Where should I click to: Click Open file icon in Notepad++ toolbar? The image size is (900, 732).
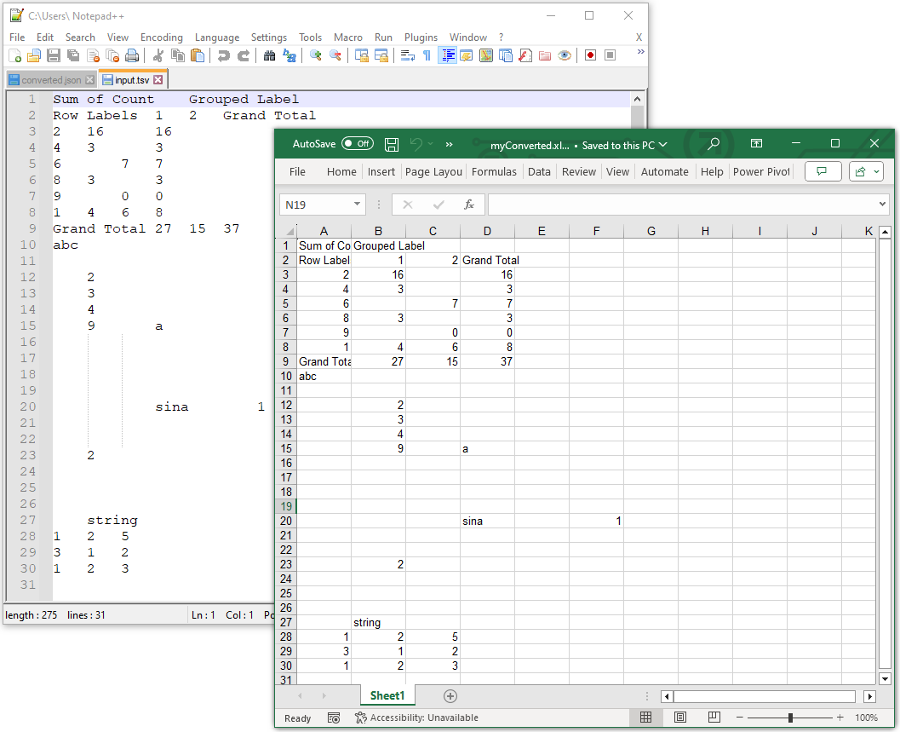[x=34, y=55]
